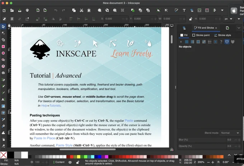The height and width of the screenshot is (166, 244).
Task: Select the Rectangle tool
Action: pyautogui.click(x=3, y=46)
